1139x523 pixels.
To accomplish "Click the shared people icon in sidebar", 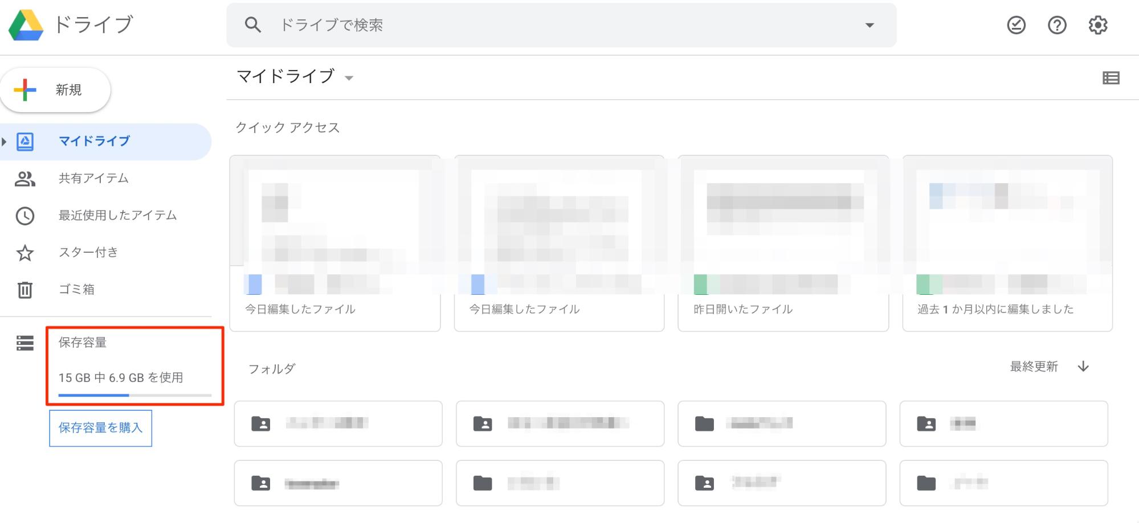I will [25, 179].
